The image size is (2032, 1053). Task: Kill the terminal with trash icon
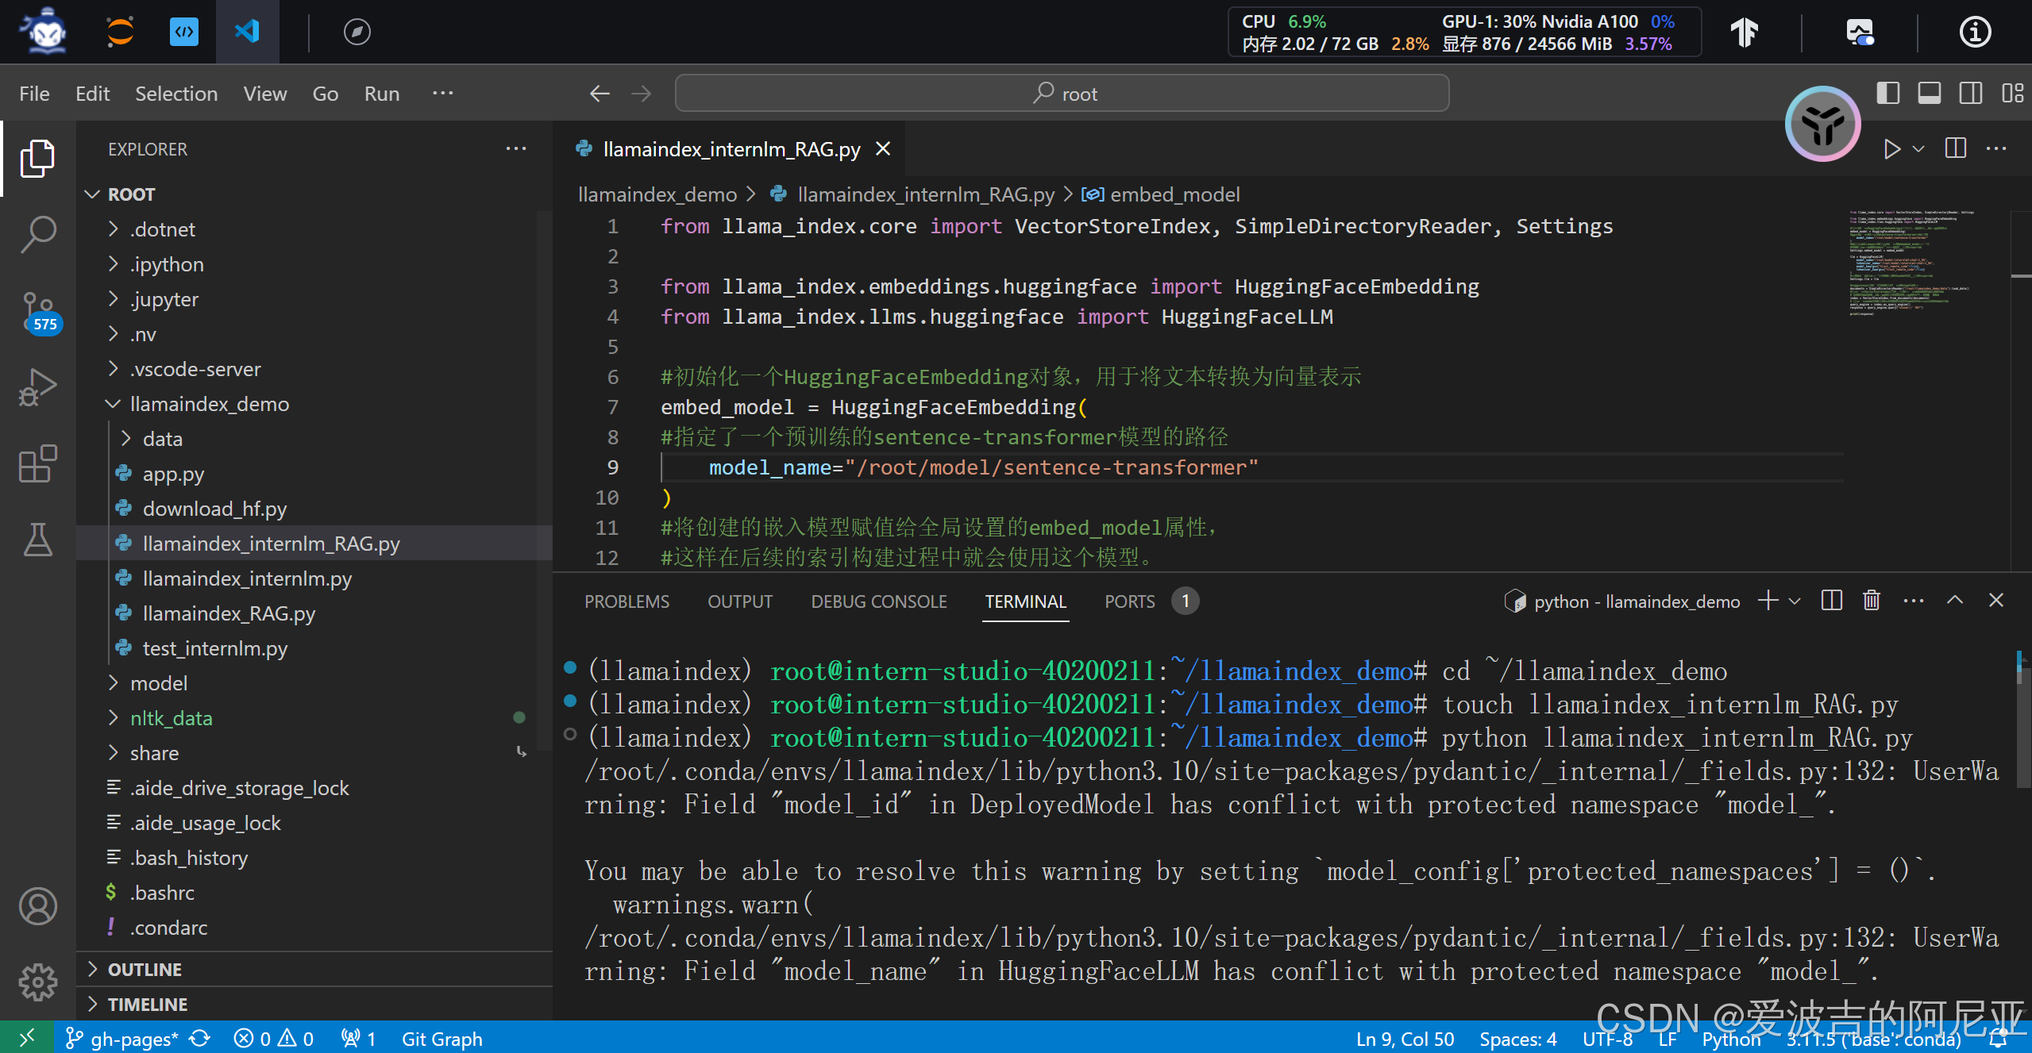coord(1871,601)
